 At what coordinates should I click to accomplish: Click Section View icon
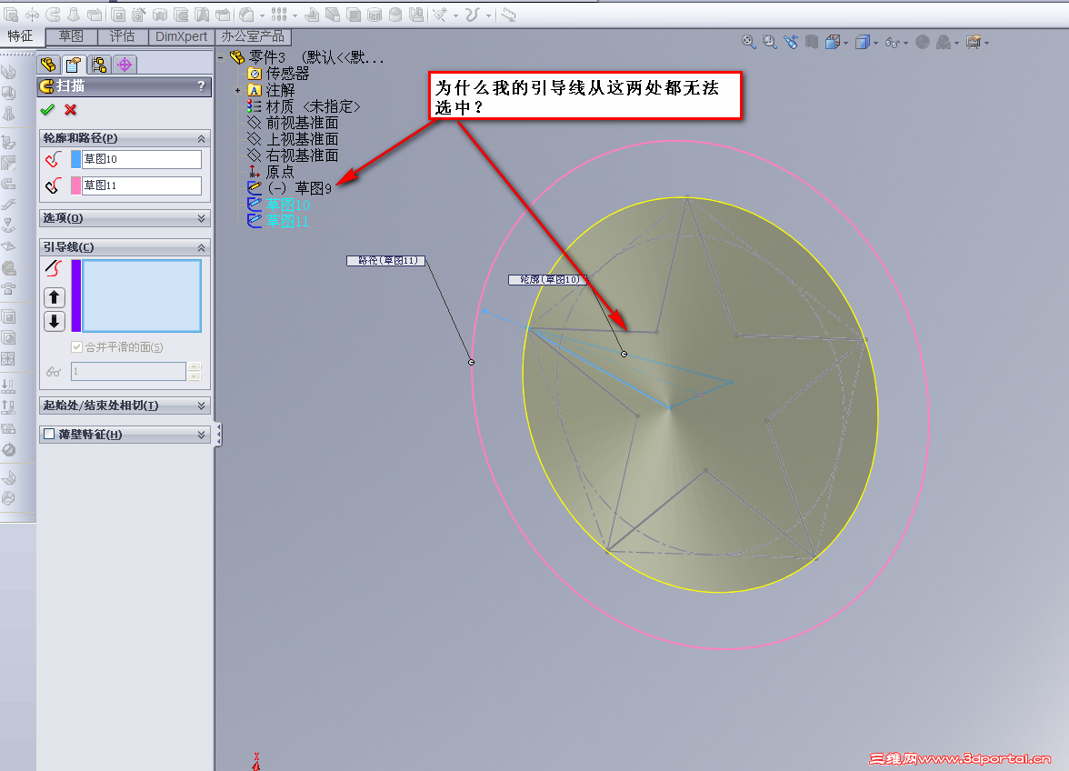811,42
